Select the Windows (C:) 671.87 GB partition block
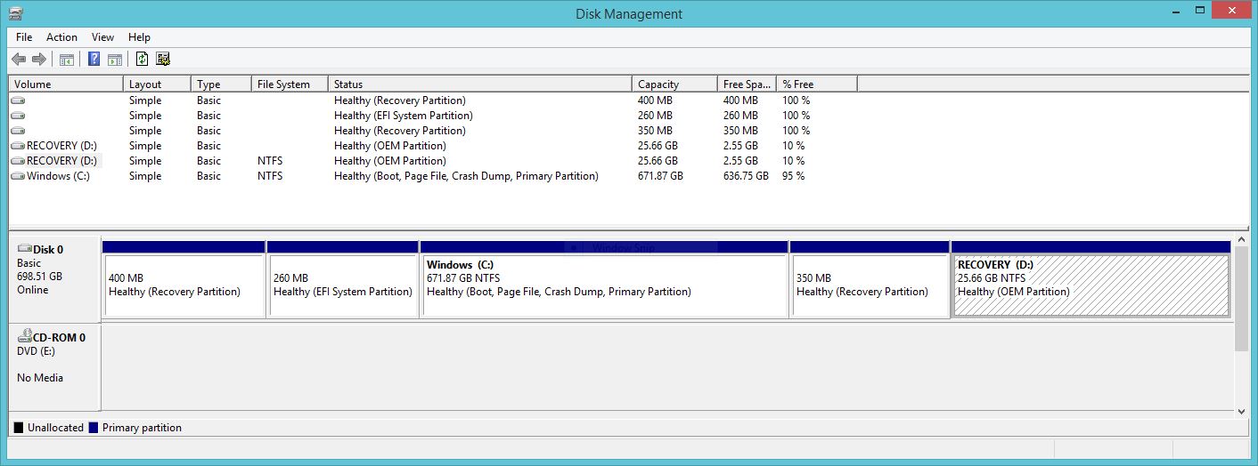1258x466 pixels. [x=603, y=285]
